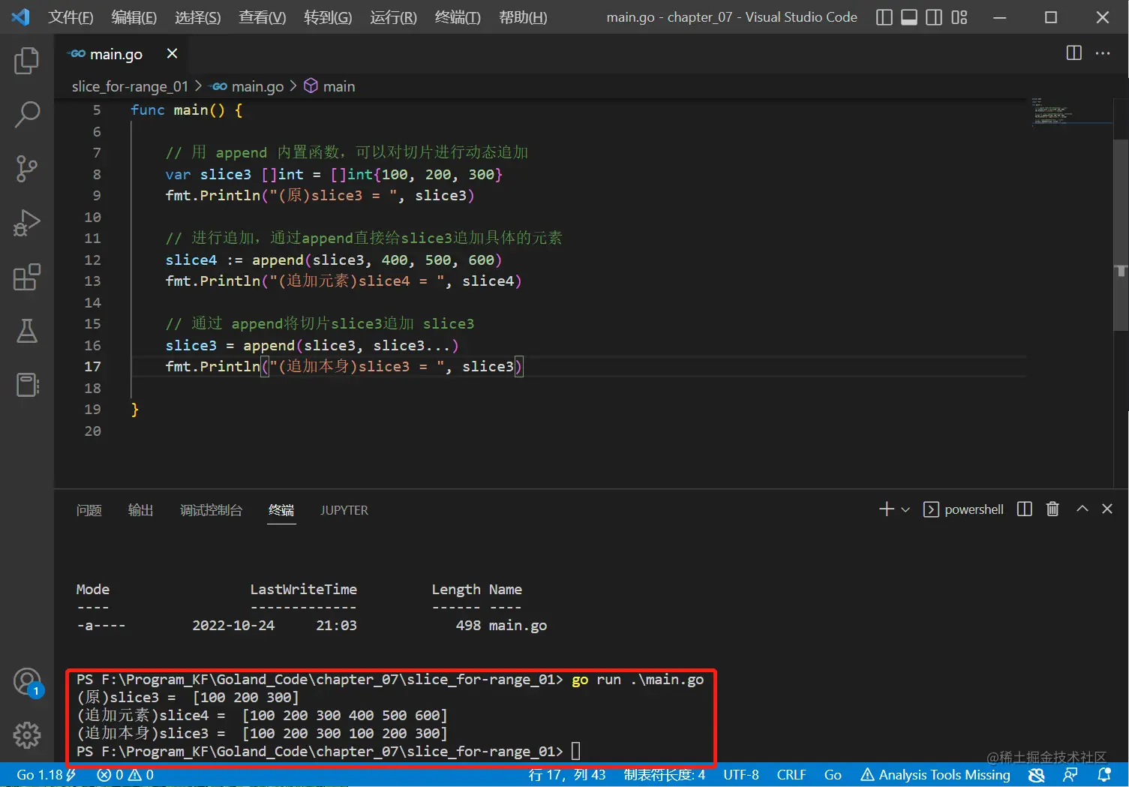Close the main.go editor tab
This screenshot has height=787, width=1129.
pos(172,53)
